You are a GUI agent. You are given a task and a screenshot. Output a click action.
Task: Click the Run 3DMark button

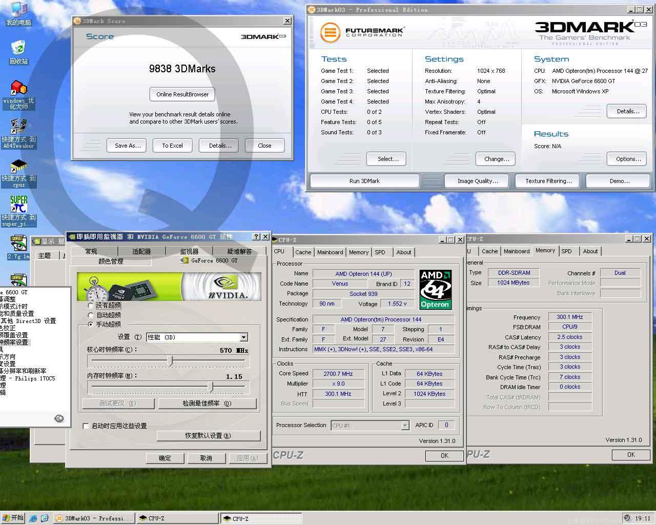[364, 181]
